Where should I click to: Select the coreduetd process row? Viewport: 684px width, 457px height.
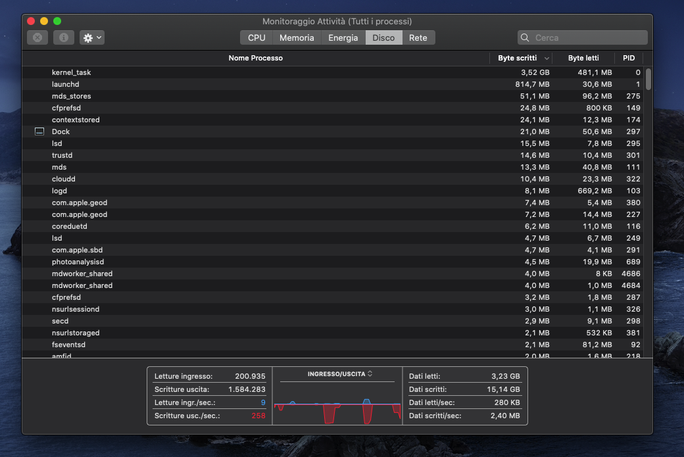coord(333,226)
